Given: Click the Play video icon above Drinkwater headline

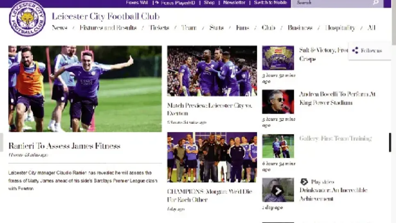Looking at the screenshot, I should [x=304, y=182].
